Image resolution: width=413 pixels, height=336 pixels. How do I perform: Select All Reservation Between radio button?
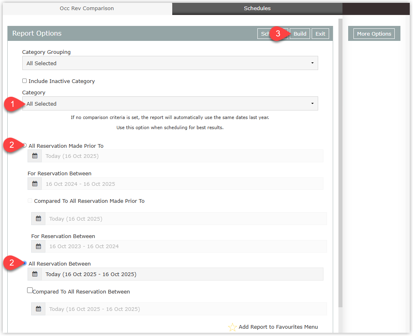click(24, 263)
